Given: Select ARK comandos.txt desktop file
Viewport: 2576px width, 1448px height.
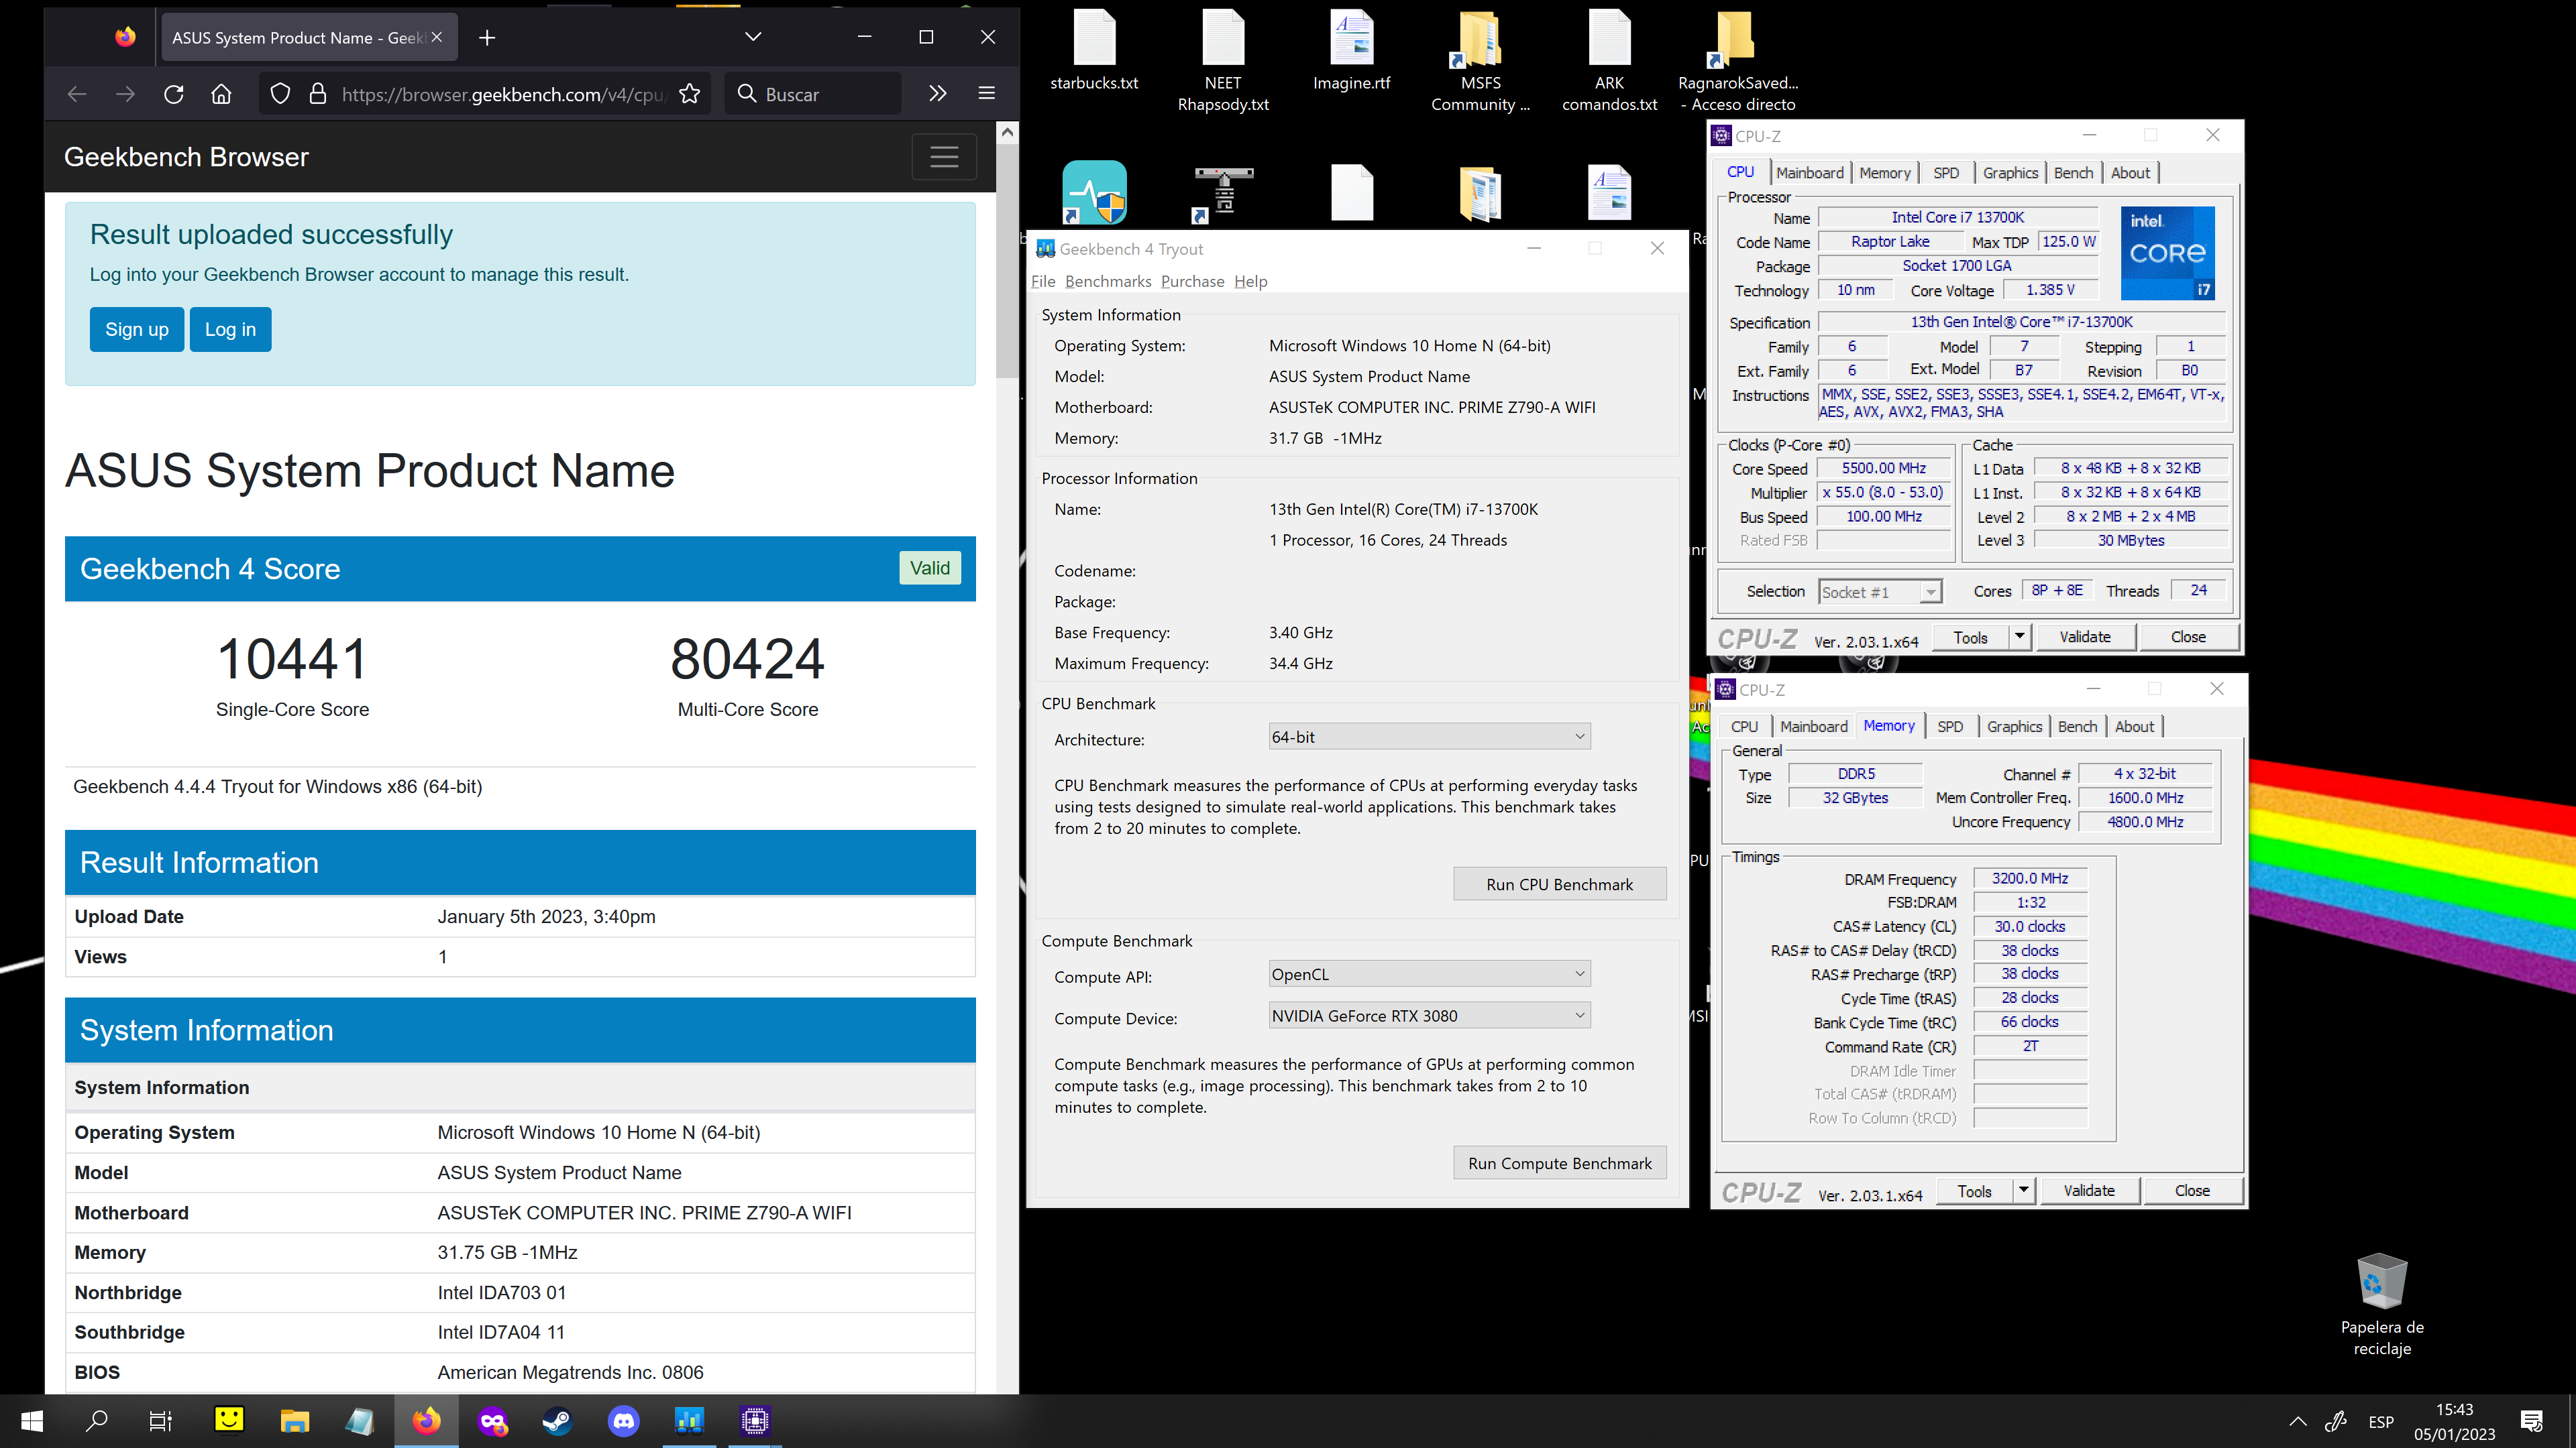Looking at the screenshot, I should point(1609,60).
